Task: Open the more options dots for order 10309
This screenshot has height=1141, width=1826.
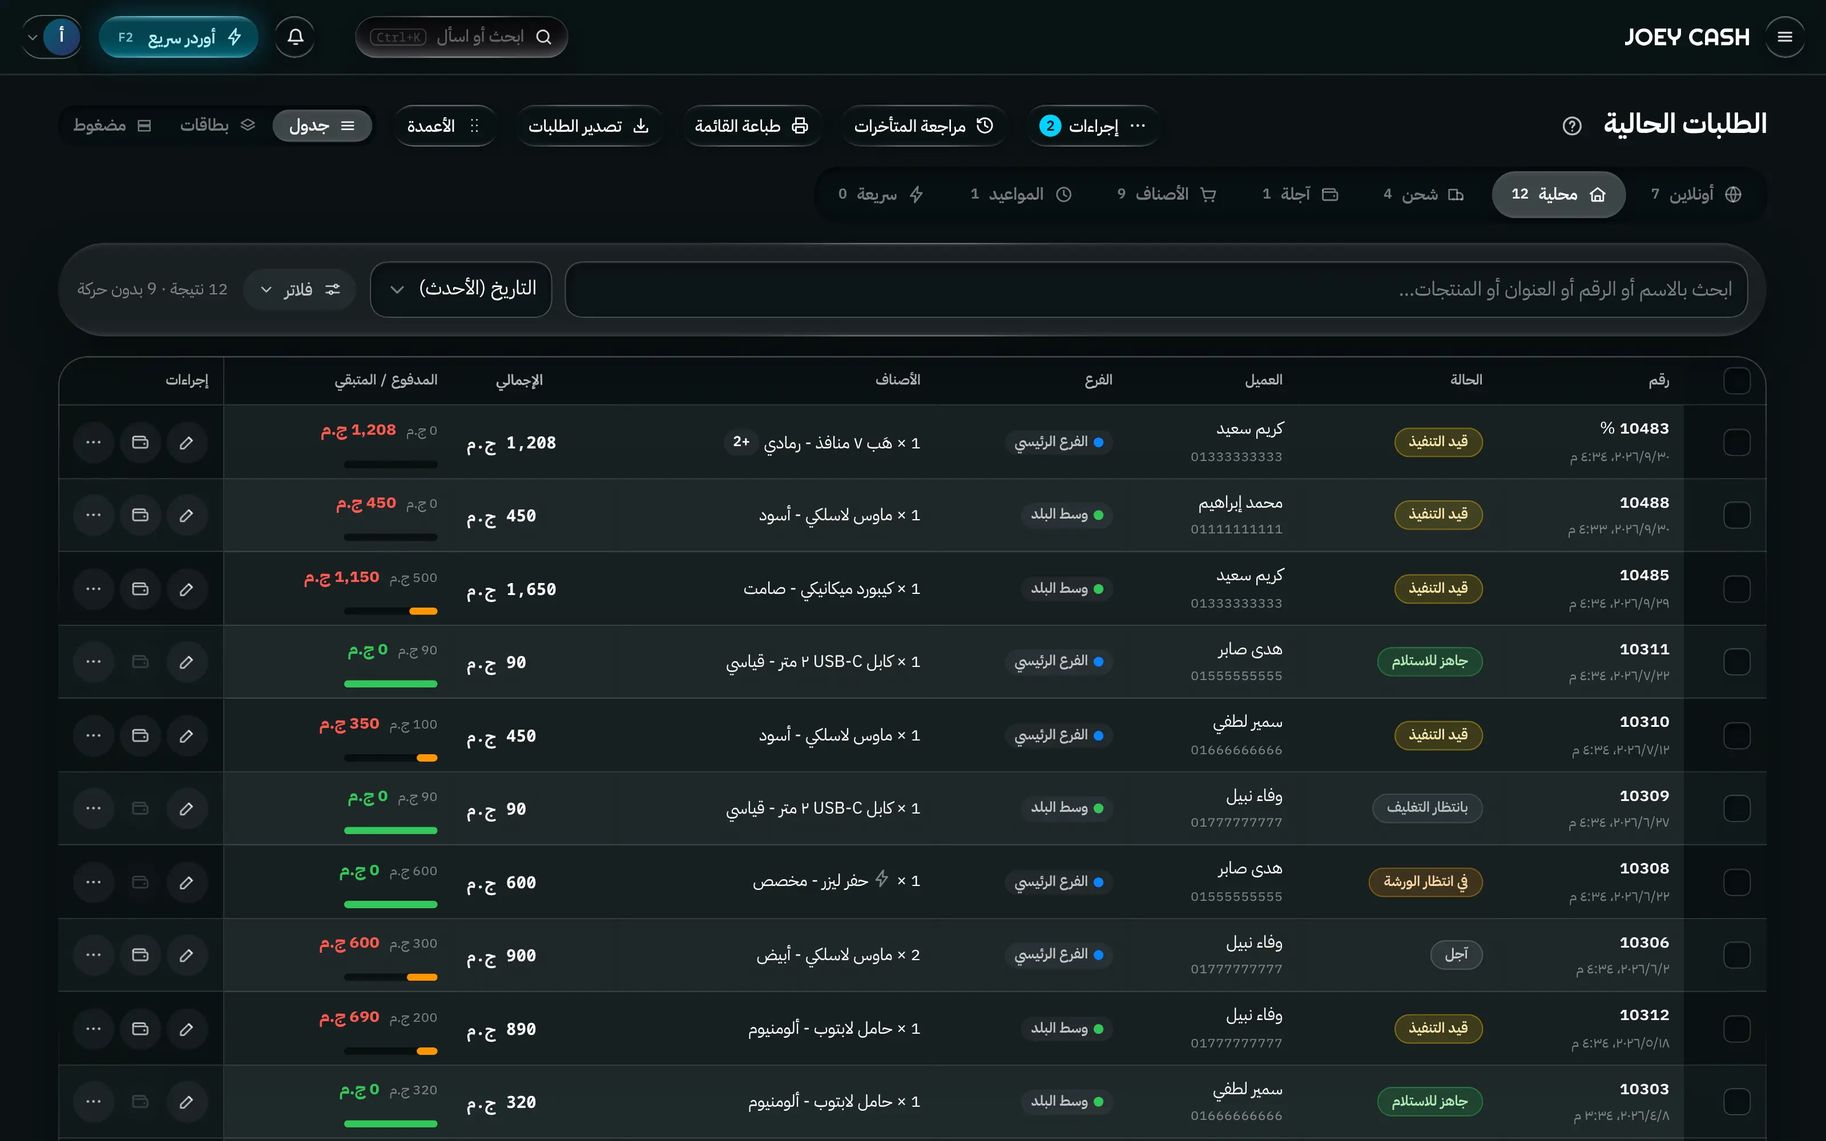Action: [94, 808]
